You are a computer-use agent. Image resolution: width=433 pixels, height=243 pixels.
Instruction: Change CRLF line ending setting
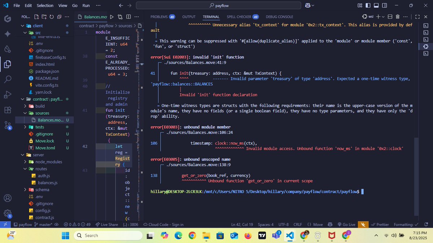click(298, 224)
